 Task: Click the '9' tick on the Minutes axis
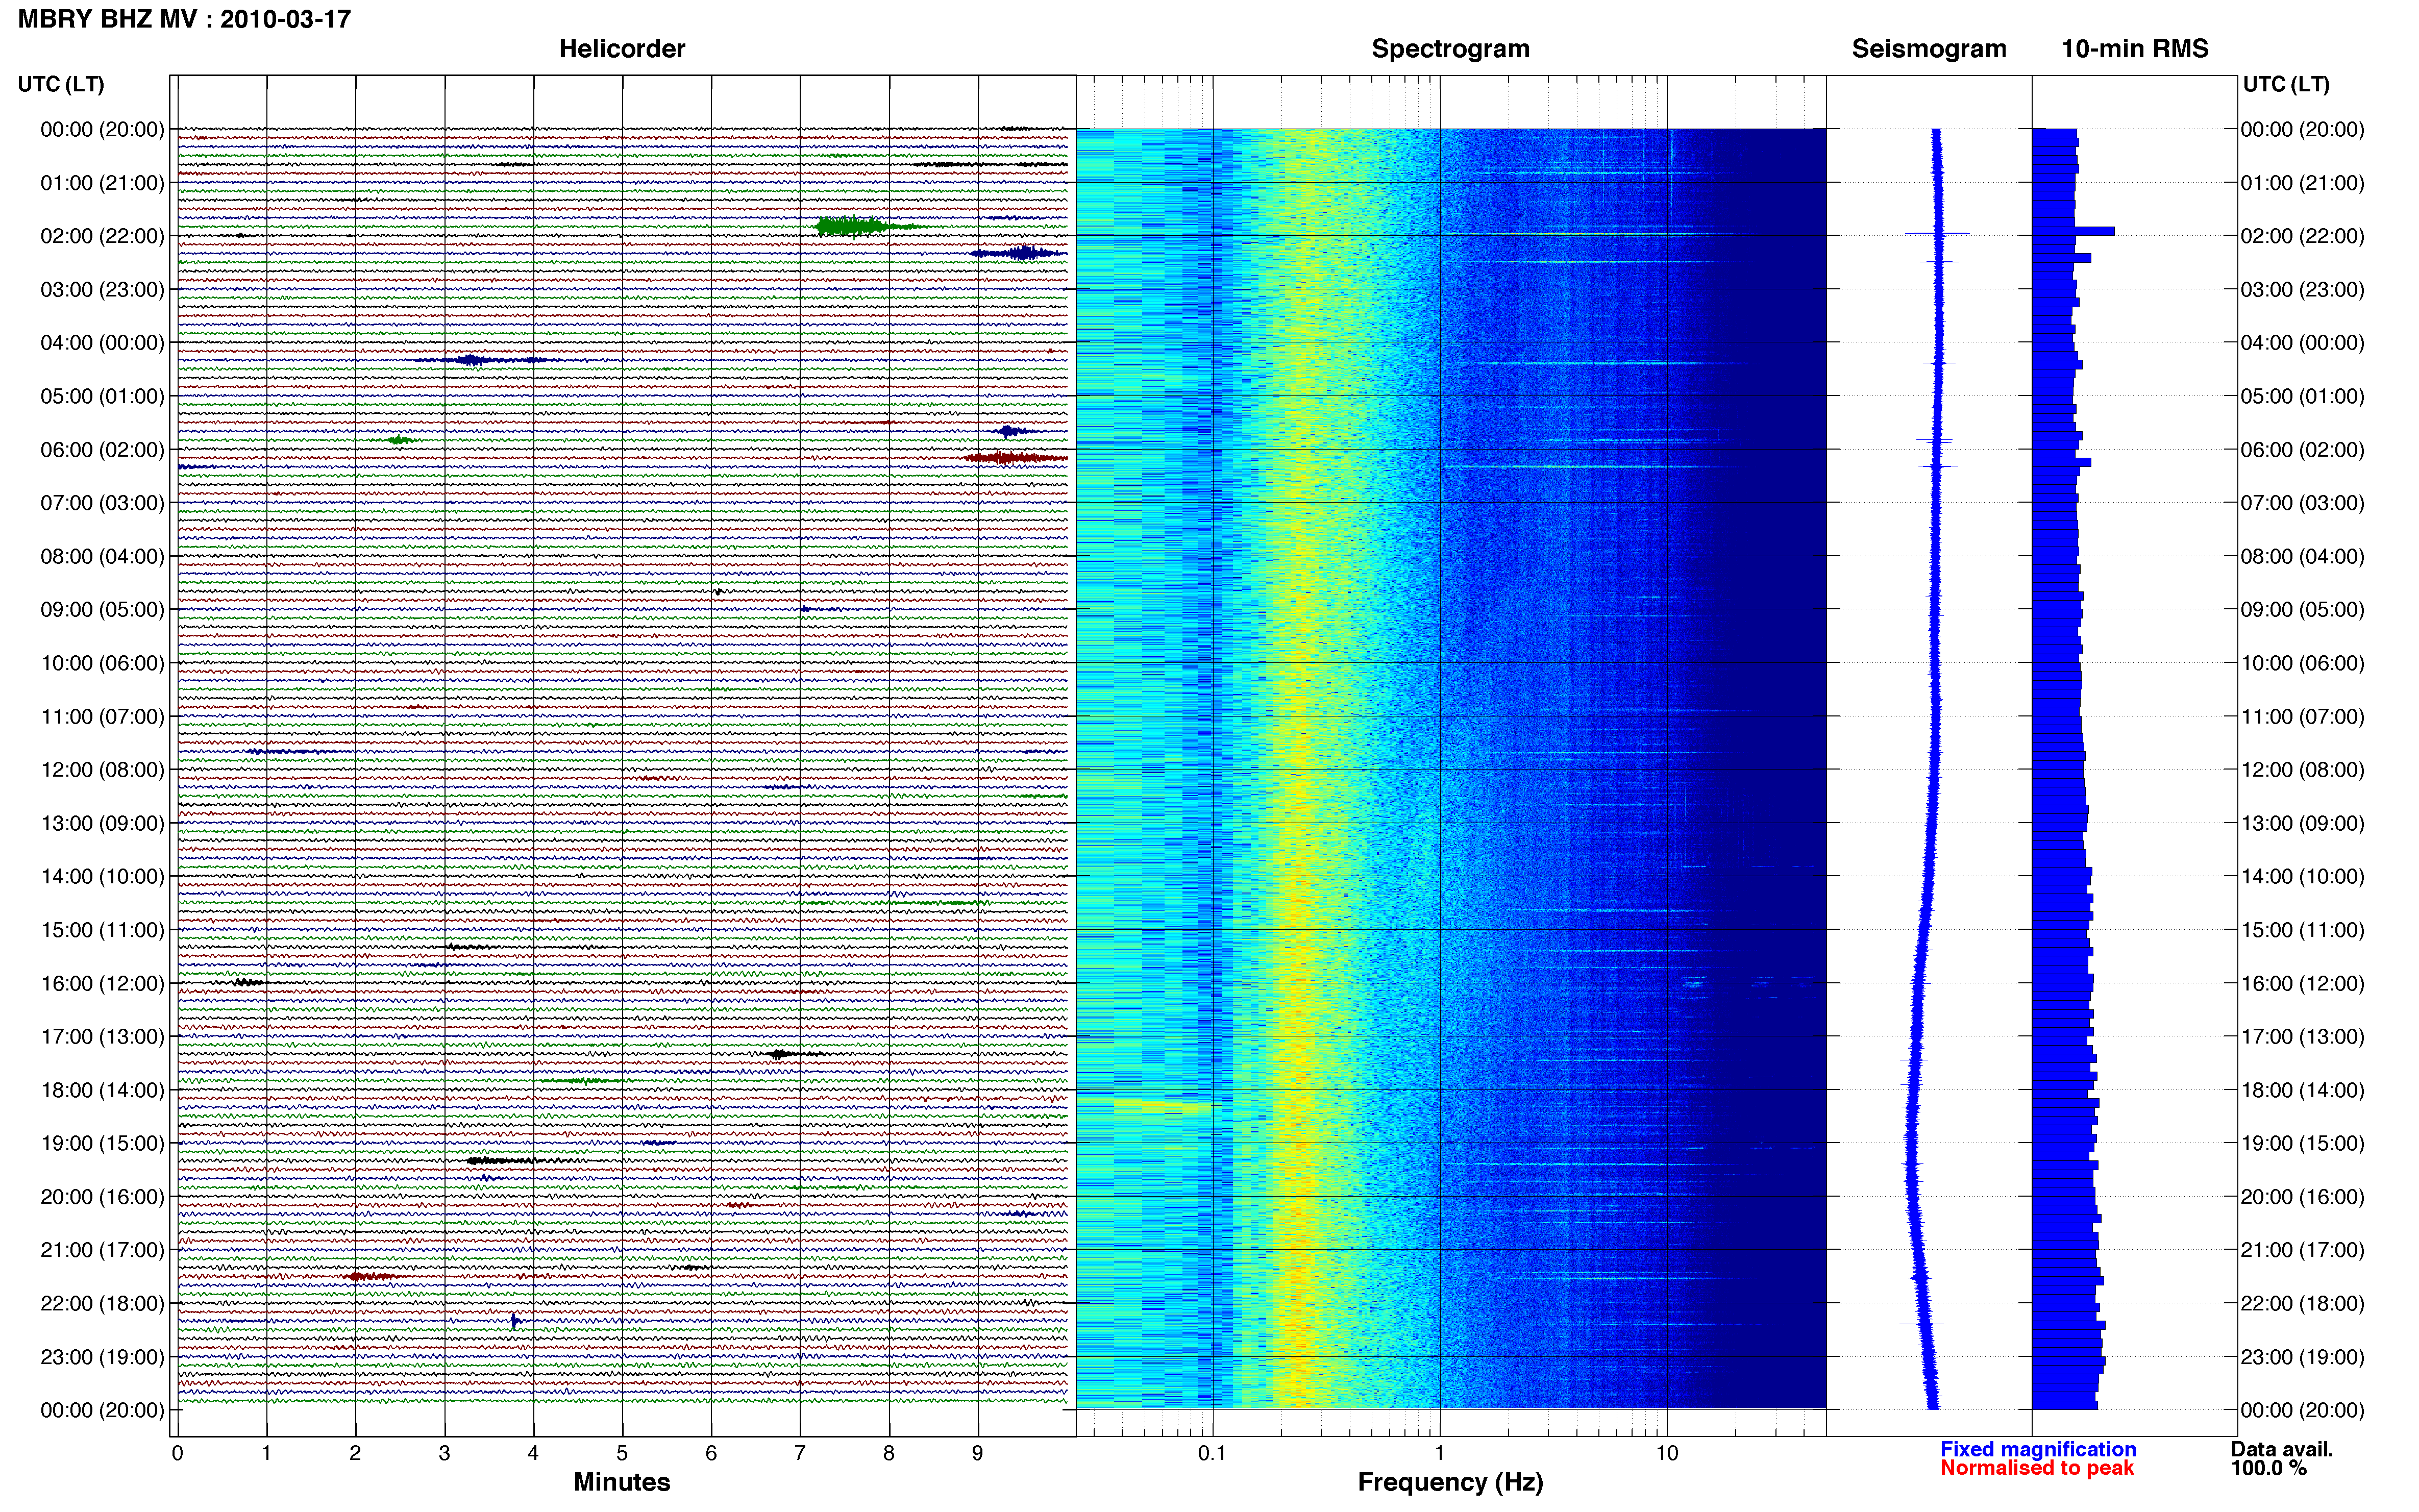tap(978, 1453)
